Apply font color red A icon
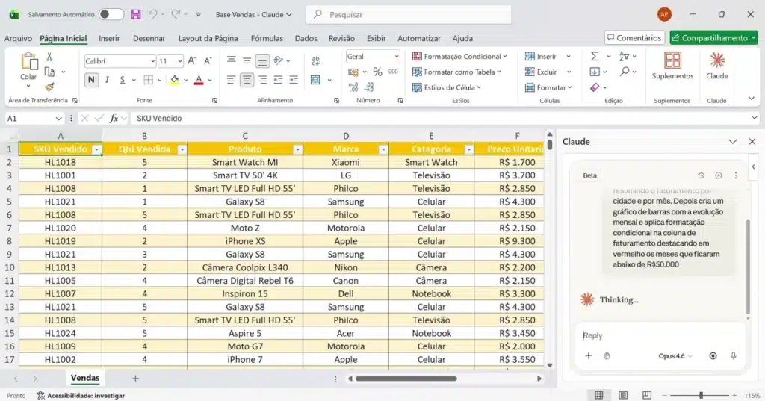Image resolution: width=765 pixels, height=401 pixels. pos(199,80)
